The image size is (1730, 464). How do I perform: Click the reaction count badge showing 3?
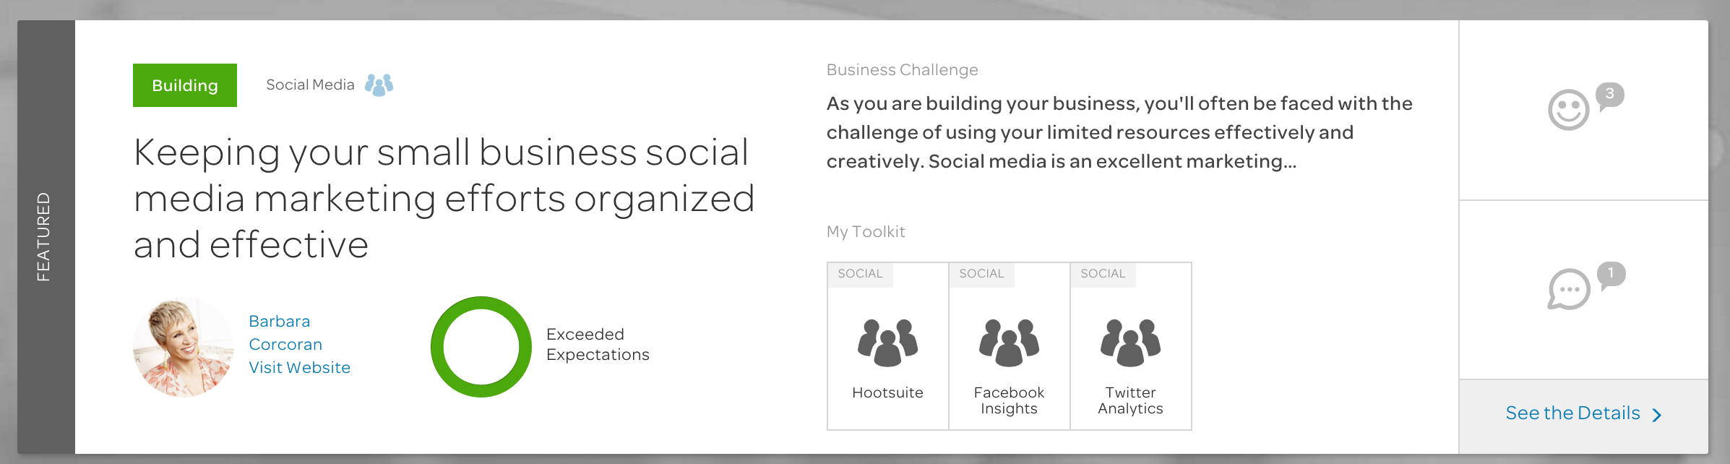[1610, 95]
